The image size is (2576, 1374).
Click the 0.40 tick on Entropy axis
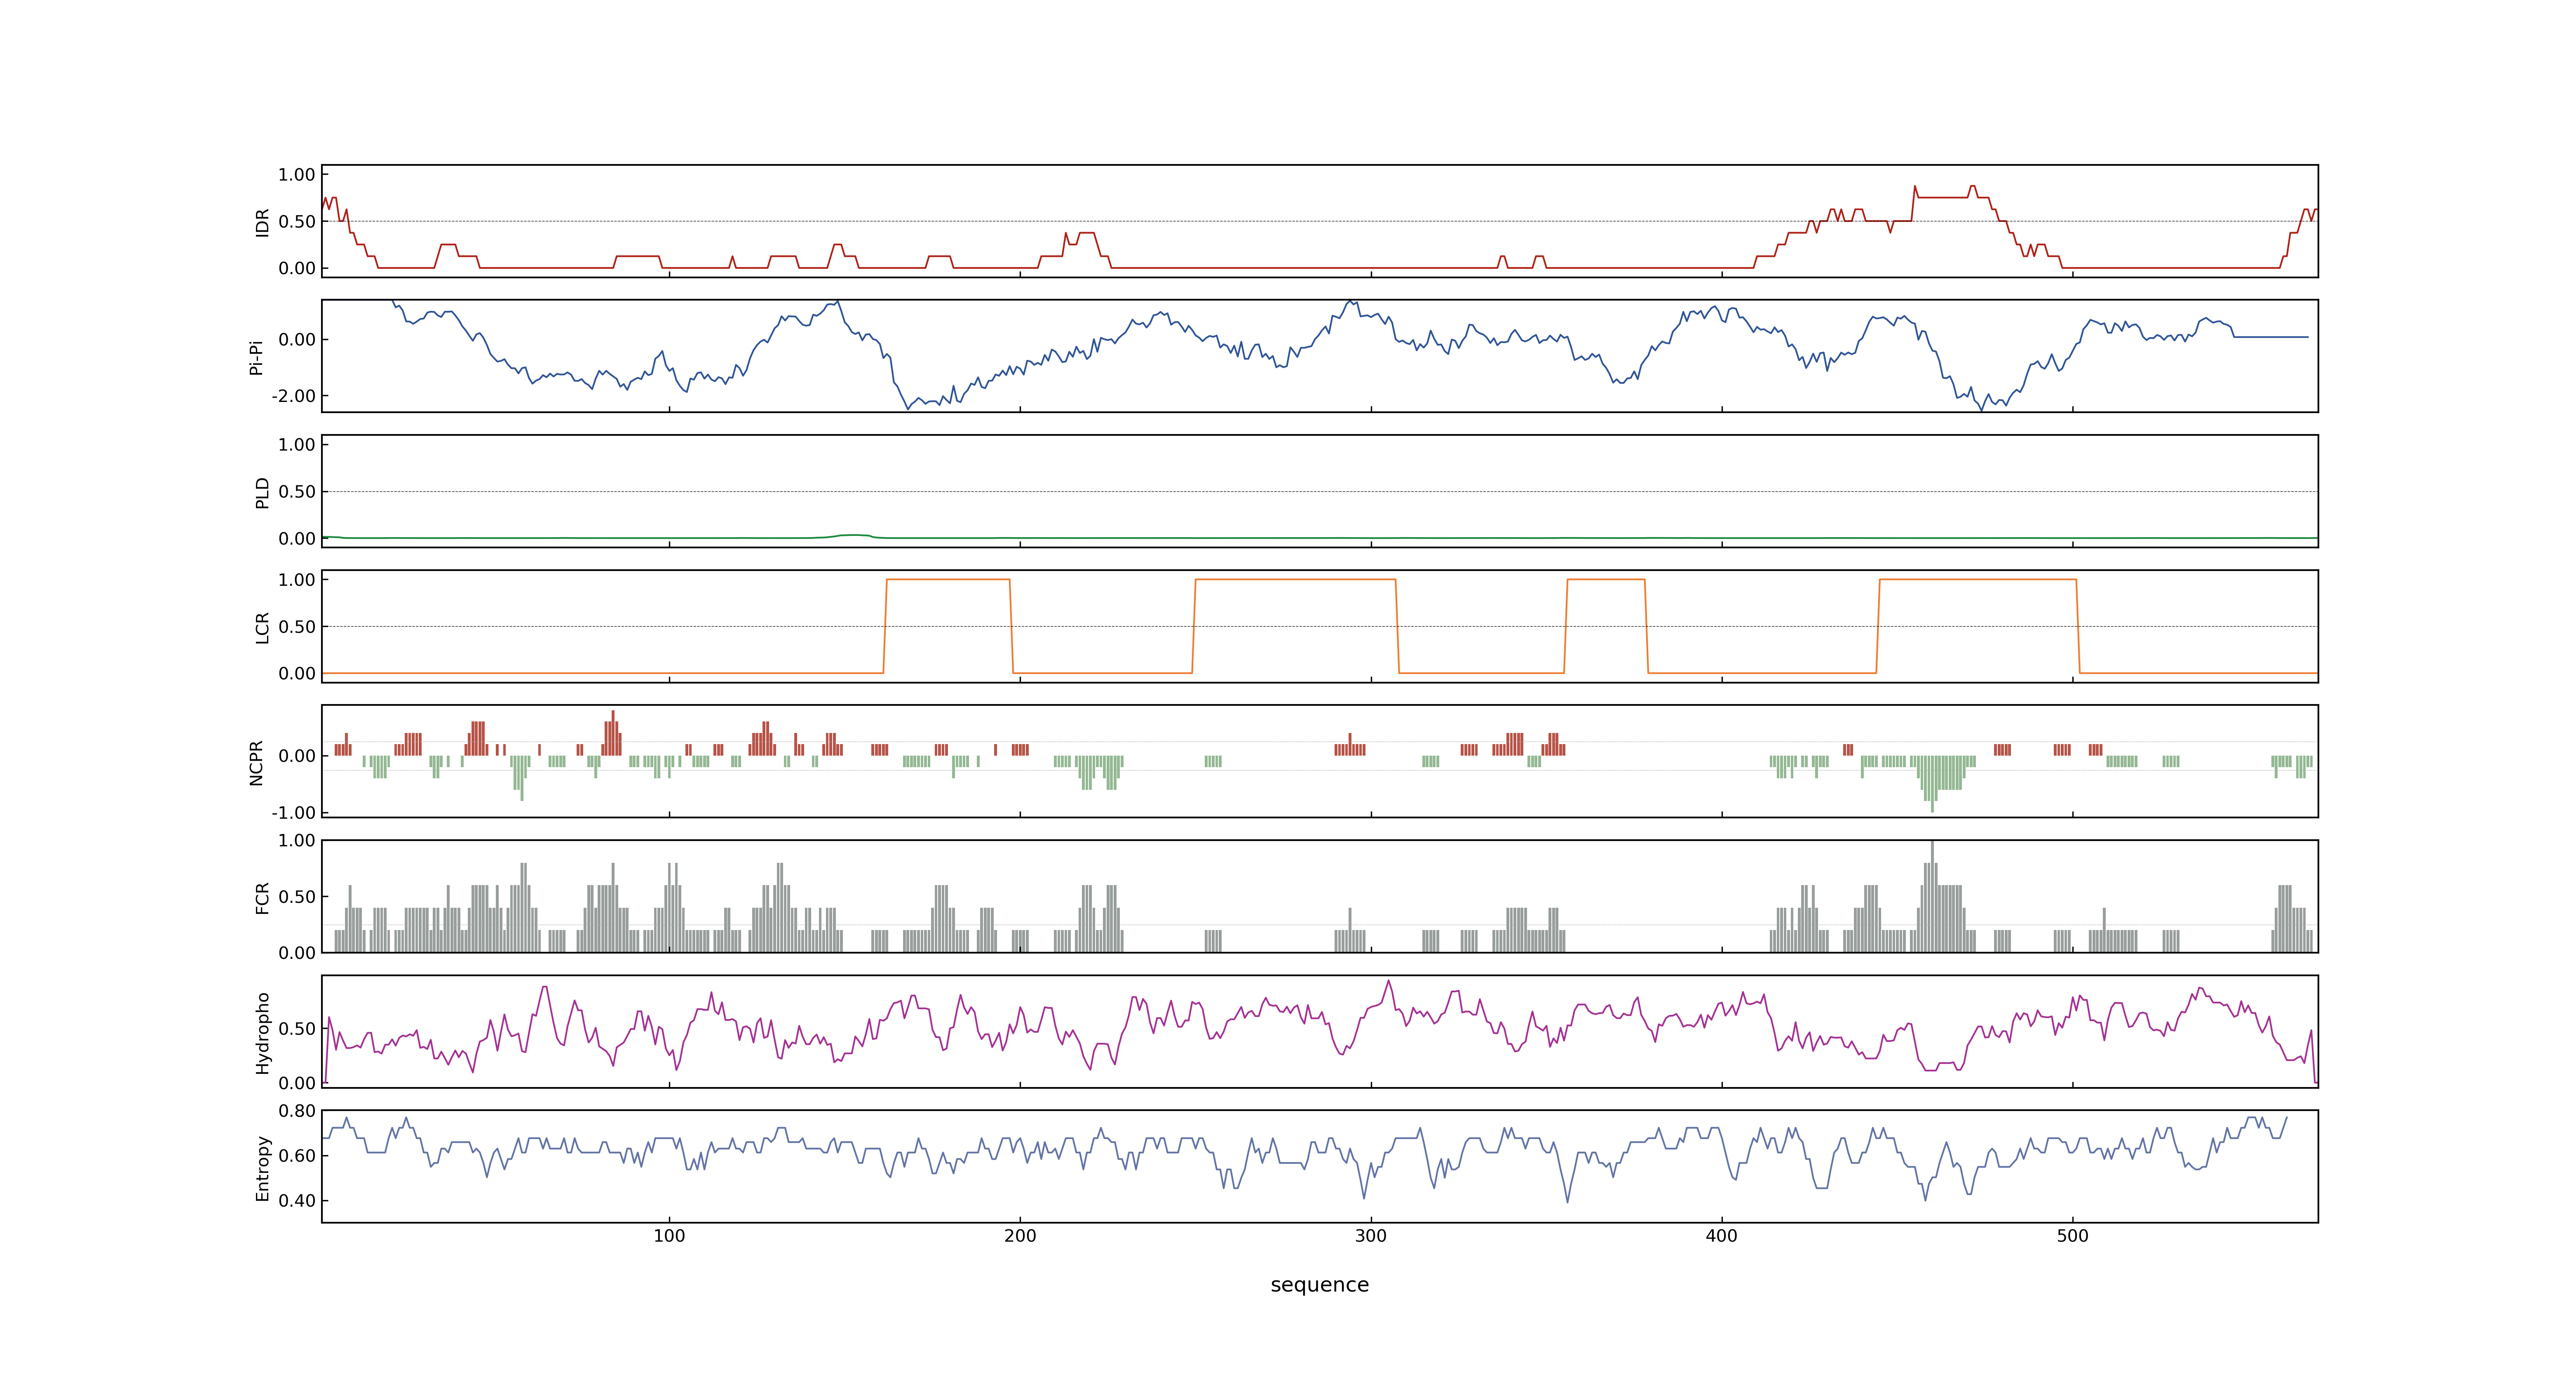click(297, 1201)
